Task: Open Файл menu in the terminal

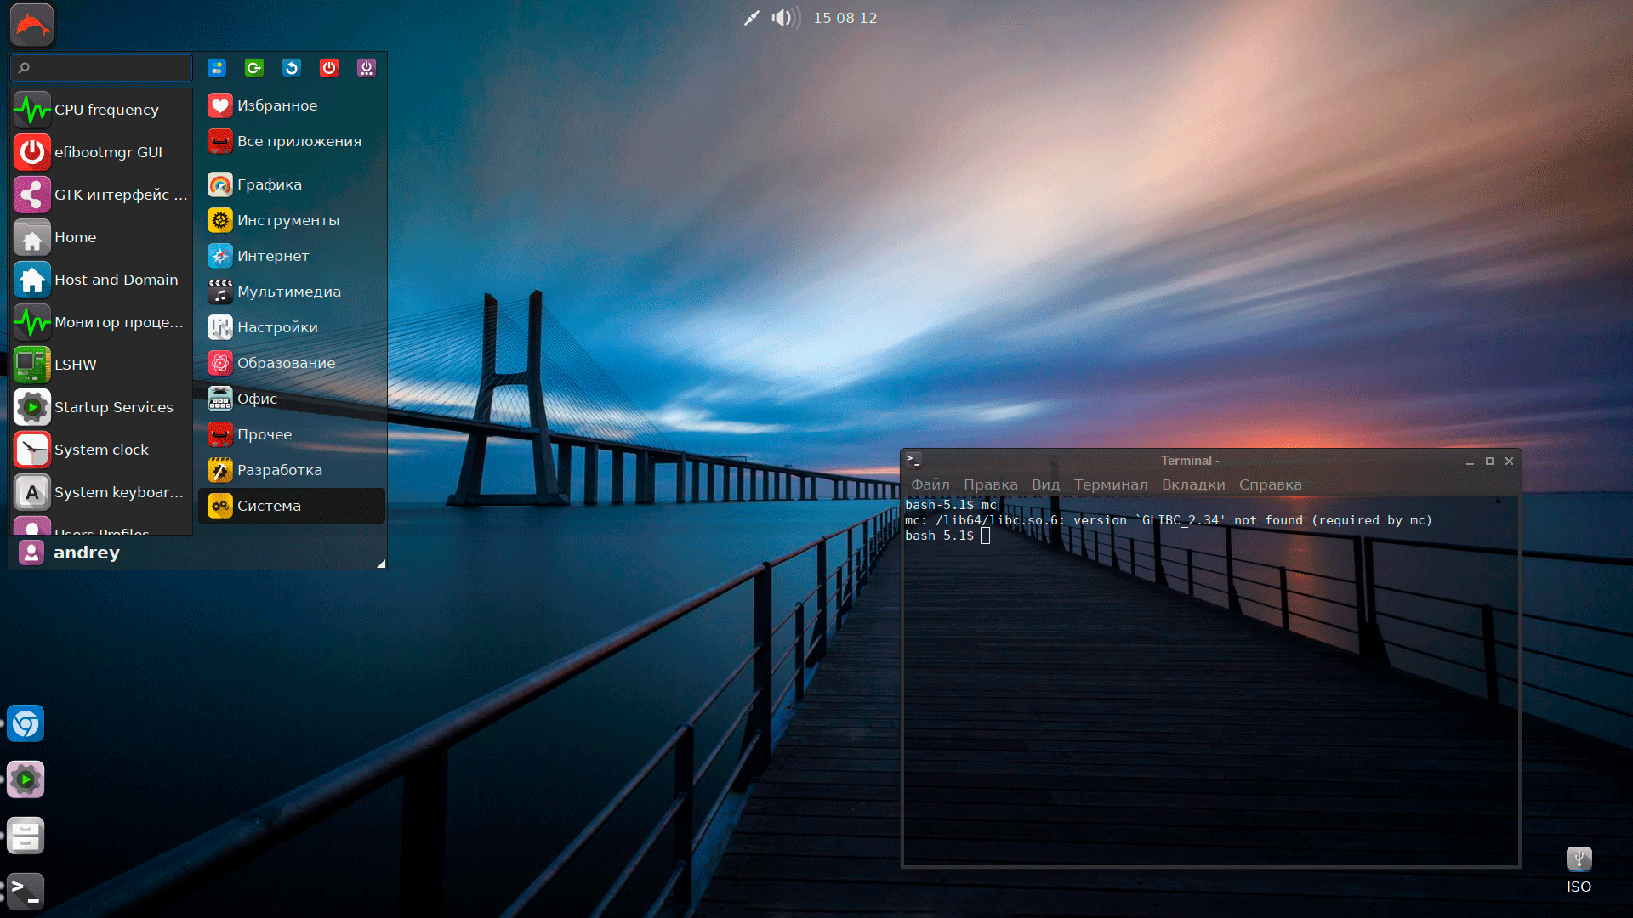Action: coord(930,484)
